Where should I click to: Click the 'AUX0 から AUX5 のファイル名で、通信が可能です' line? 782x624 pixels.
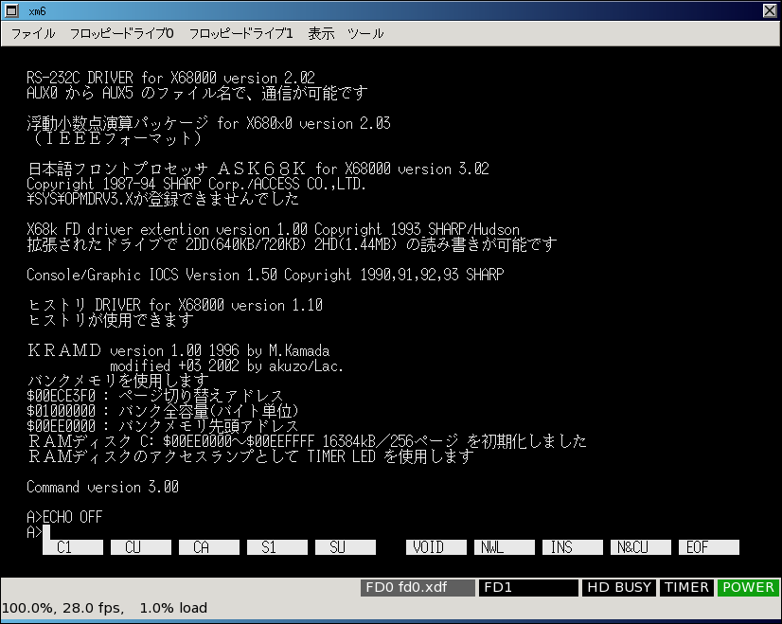(x=197, y=93)
